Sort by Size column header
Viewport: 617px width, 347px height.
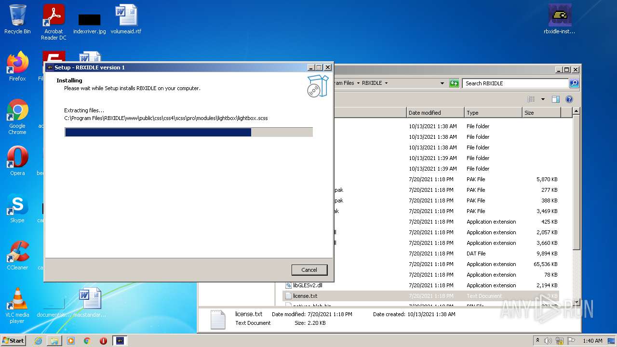(x=541, y=113)
